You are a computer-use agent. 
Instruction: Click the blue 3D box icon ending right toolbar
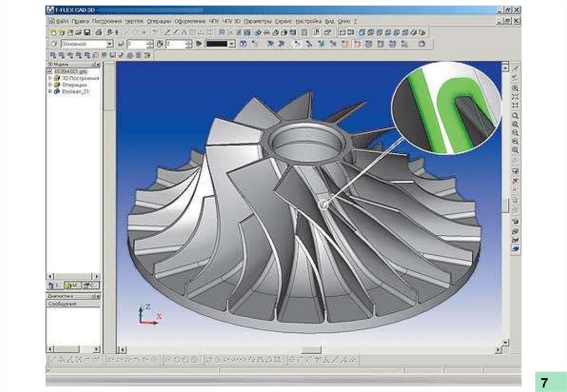516,249
